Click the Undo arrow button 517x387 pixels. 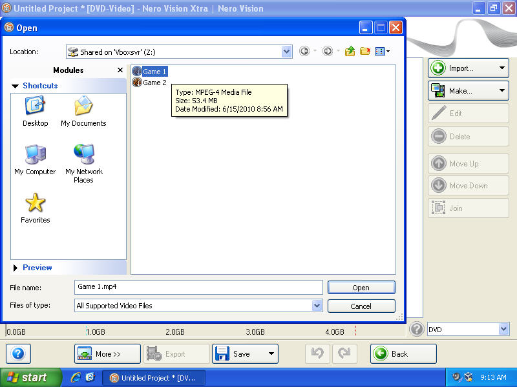coord(317,353)
